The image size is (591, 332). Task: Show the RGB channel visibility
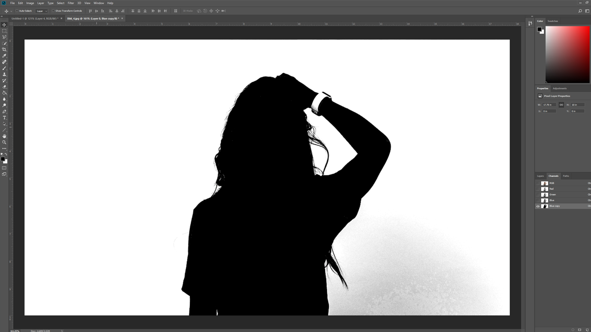[x=538, y=183]
